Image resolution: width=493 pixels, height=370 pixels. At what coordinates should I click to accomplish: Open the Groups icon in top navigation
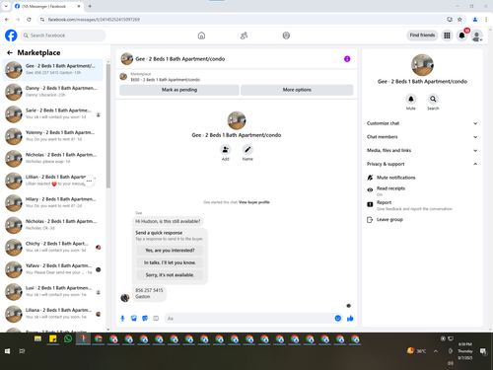coord(286,36)
